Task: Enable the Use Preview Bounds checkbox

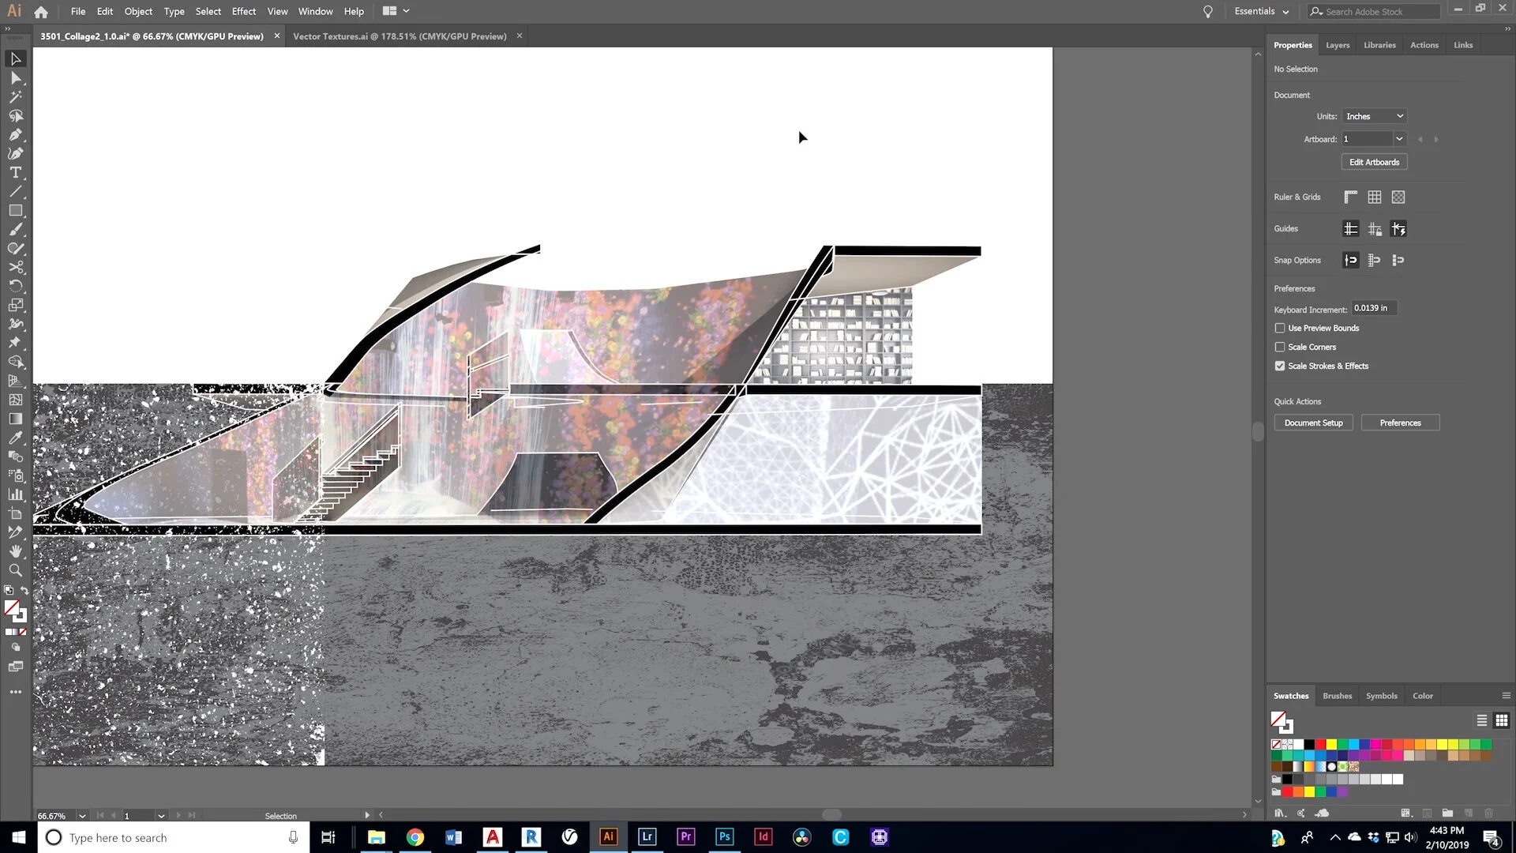Action: (x=1279, y=328)
